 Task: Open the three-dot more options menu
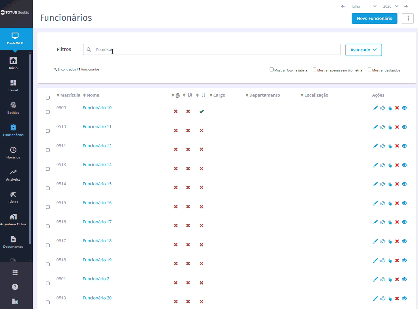click(408, 19)
